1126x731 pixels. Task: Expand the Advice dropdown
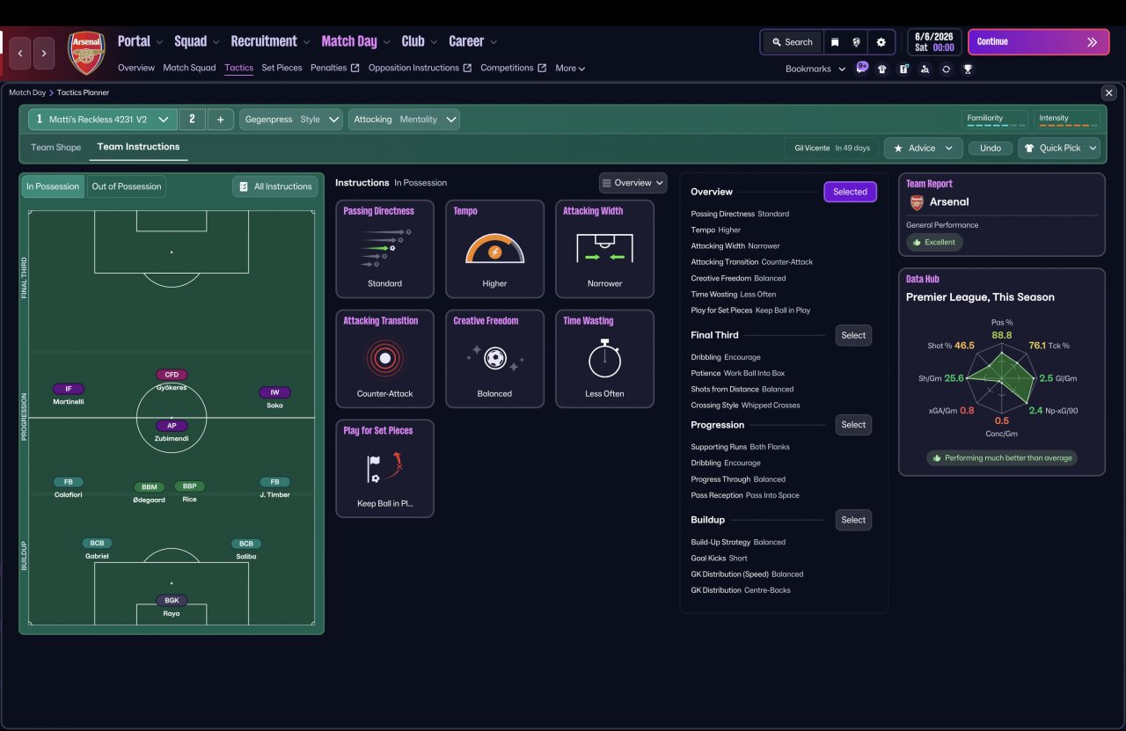point(924,149)
